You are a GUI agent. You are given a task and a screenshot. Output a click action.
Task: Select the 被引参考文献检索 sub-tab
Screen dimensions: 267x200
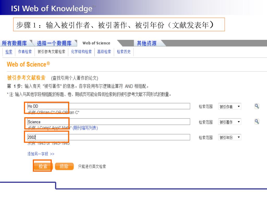click(x=51, y=52)
